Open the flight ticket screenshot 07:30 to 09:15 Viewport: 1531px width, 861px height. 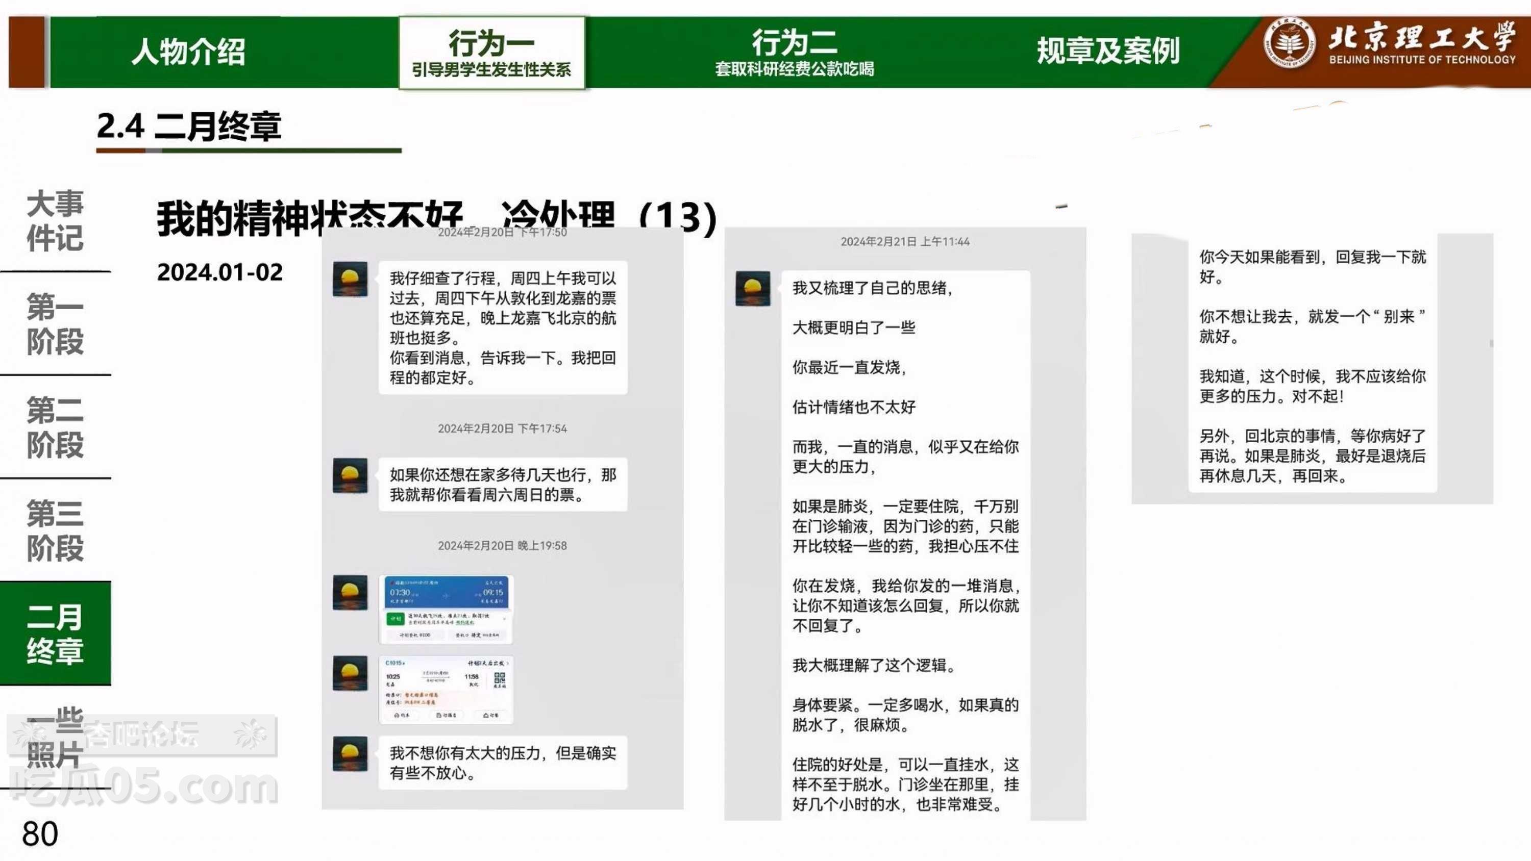[446, 609]
